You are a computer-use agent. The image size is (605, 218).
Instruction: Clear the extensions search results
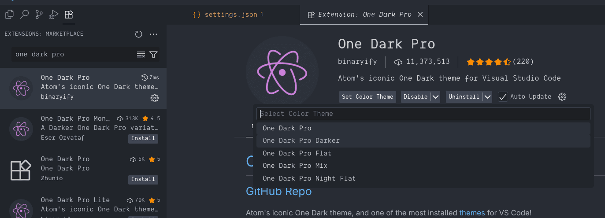pyautogui.click(x=141, y=55)
